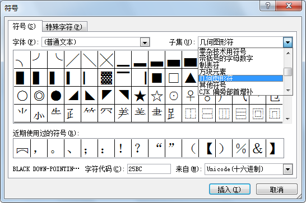The width and height of the screenshot is (306, 203).
Task: Select the white outlined star symbol
Action: (157, 96)
